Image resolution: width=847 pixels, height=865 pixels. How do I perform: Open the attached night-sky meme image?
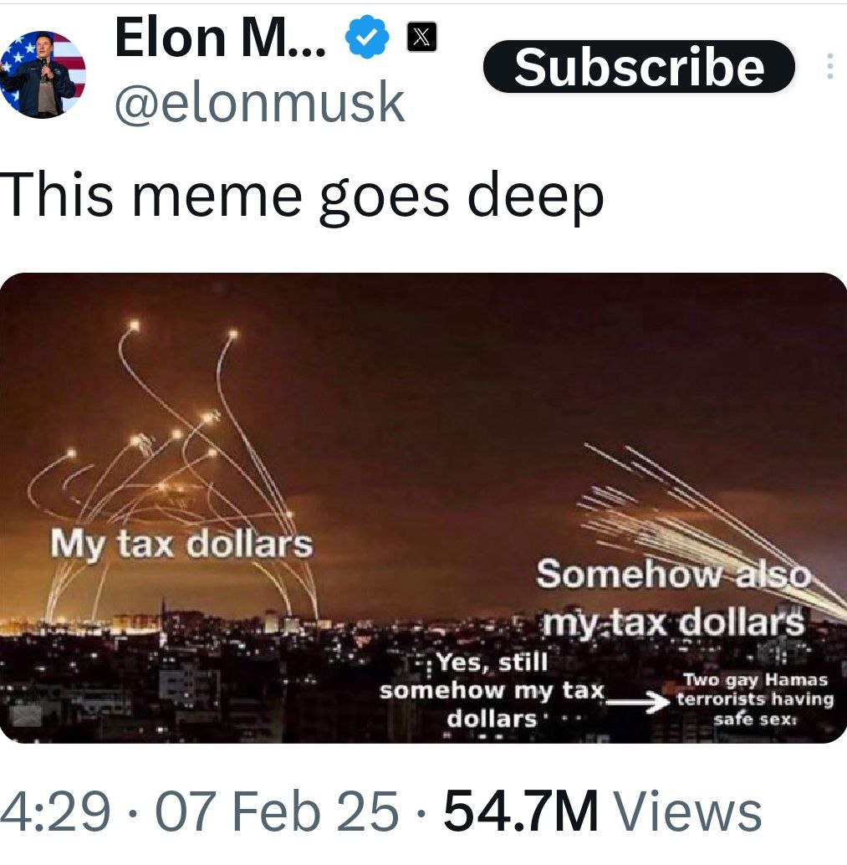pyautogui.click(x=423, y=508)
